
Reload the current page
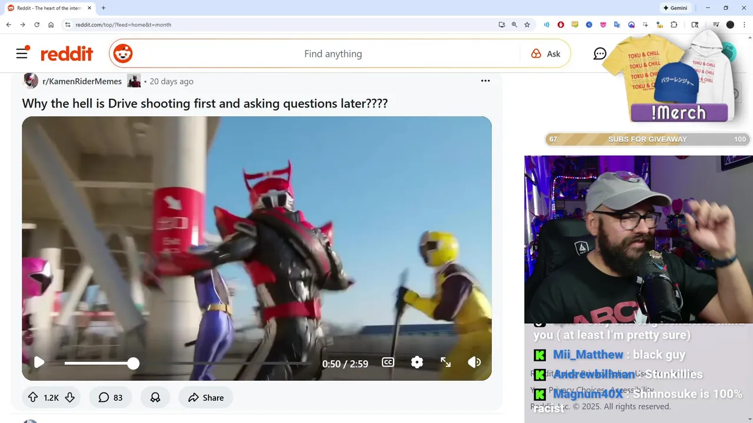(x=37, y=25)
